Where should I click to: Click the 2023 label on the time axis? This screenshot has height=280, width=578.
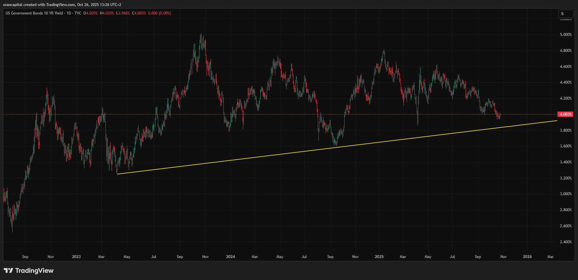coord(76,257)
